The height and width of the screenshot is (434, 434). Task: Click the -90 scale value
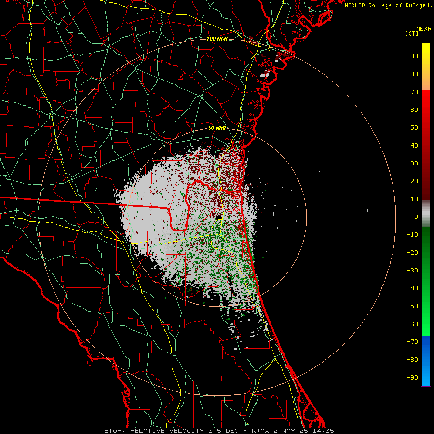[x=412, y=378]
